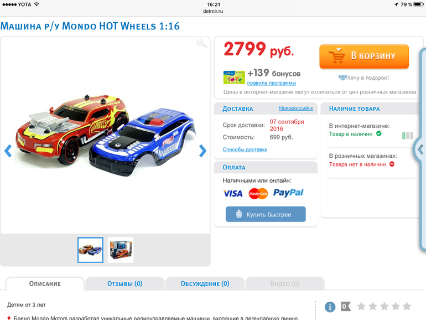Change delivery city Новороссийск
Image resolution: width=426 pixels, height=320 pixels.
point(296,108)
